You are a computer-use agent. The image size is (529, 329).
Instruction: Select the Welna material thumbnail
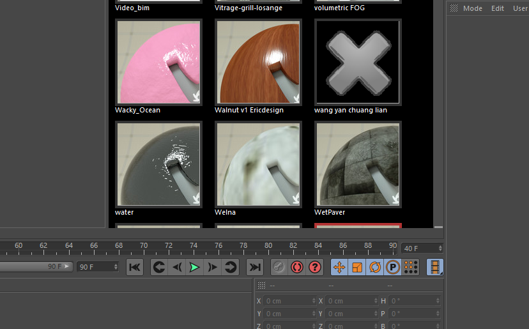(258, 164)
